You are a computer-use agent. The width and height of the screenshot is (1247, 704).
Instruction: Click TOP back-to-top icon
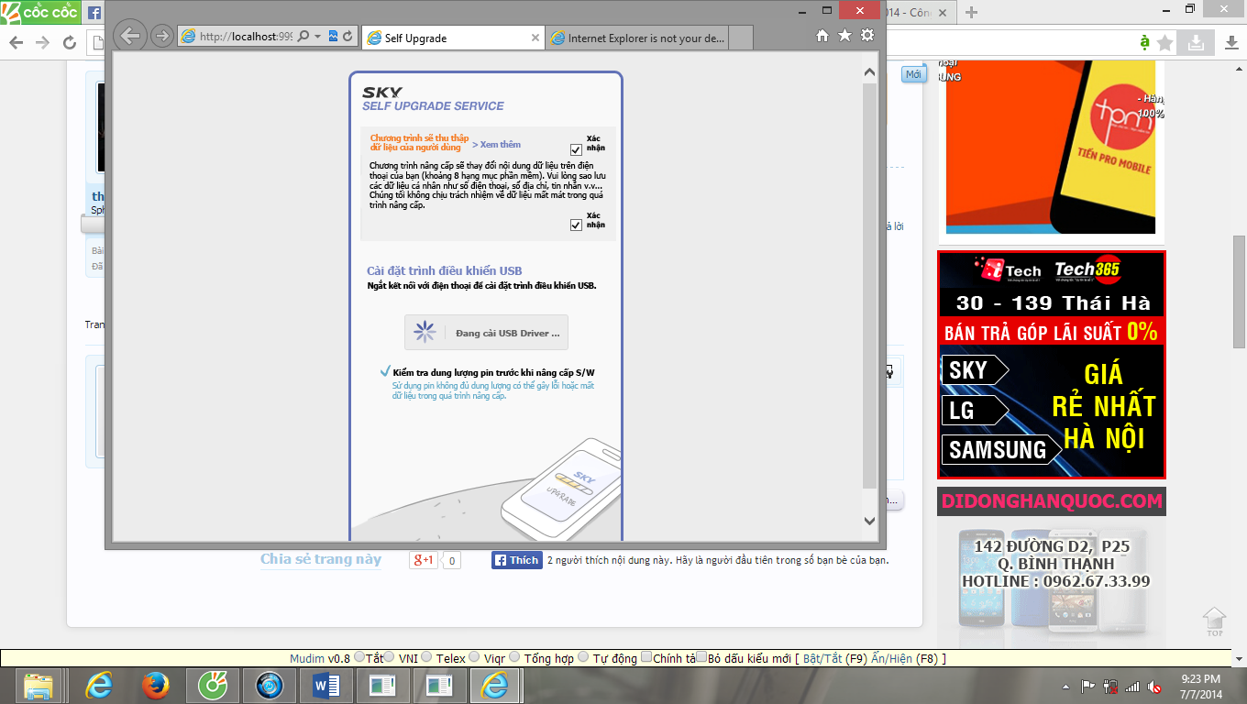[x=1214, y=621]
